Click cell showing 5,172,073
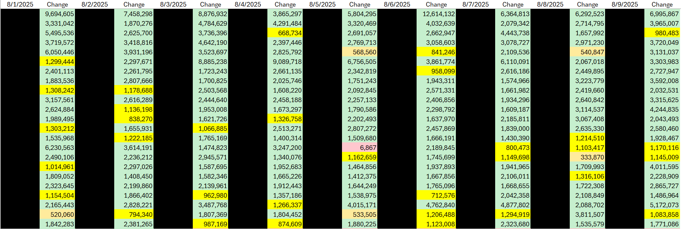Image resolution: width=681 pixels, height=229 pixels. 662,205
